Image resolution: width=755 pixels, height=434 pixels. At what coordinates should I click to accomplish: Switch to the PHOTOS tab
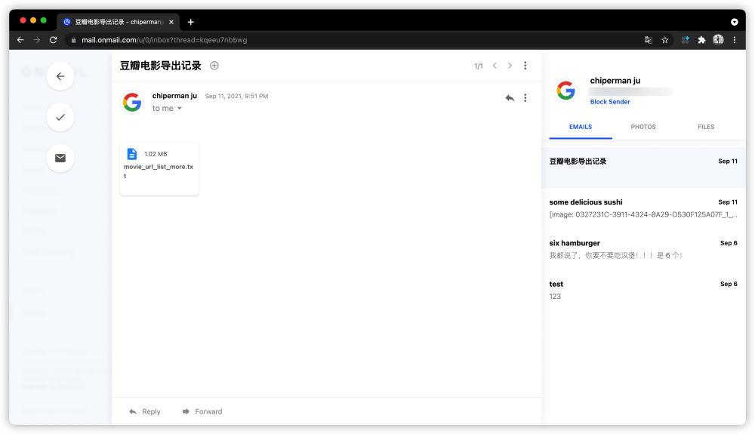pyautogui.click(x=643, y=127)
